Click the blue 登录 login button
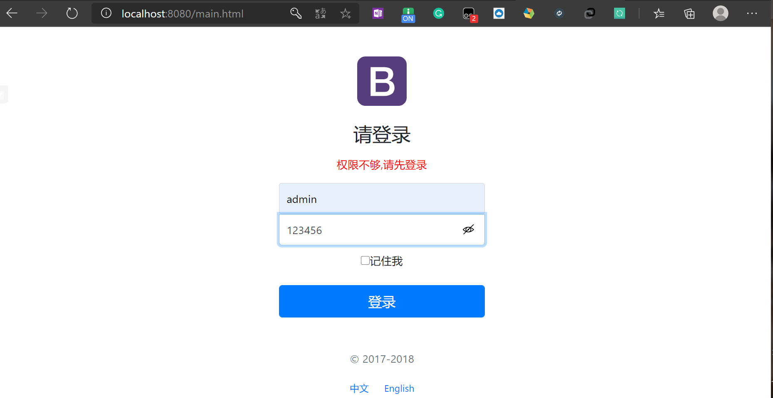Image resolution: width=773 pixels, height=398 pixels. coord(382,301)
